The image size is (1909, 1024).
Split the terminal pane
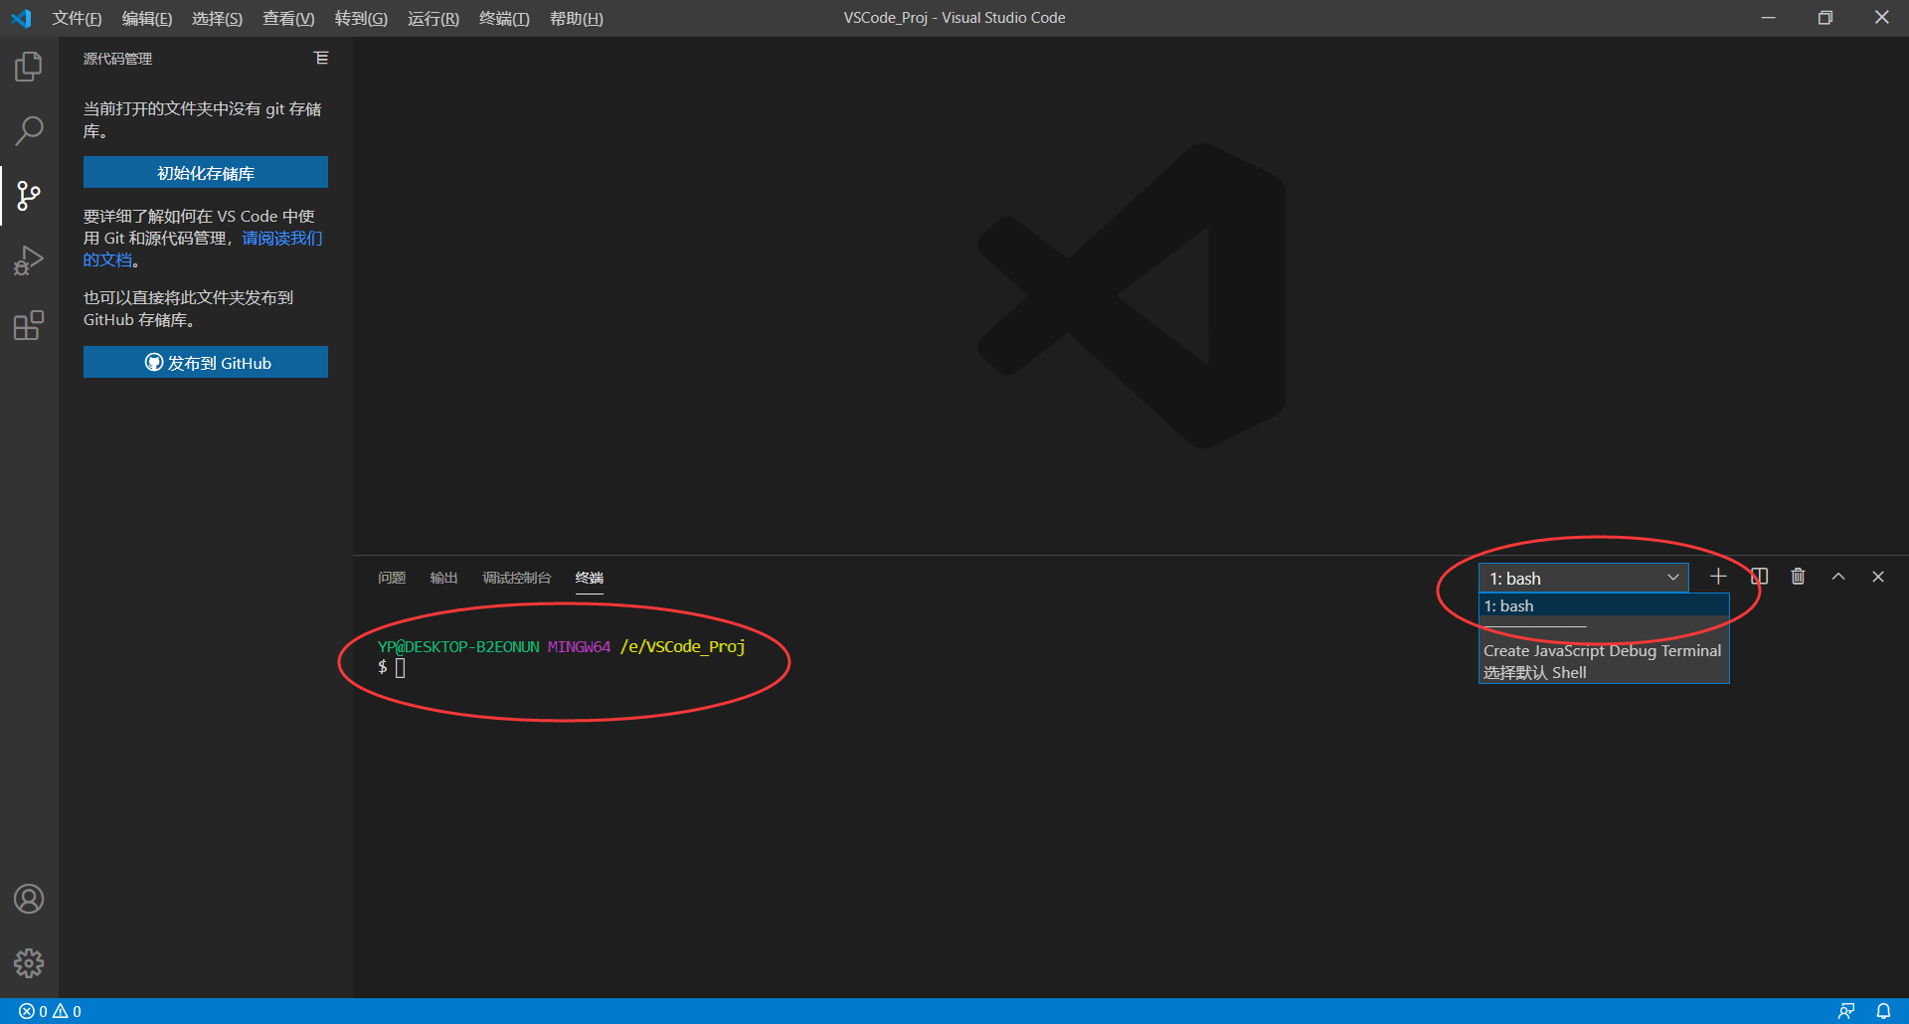[1759, 577]
